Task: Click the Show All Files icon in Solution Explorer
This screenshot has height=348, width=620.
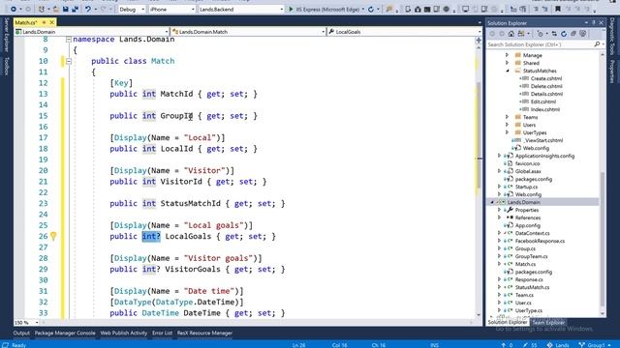Action: click(582, 34)
